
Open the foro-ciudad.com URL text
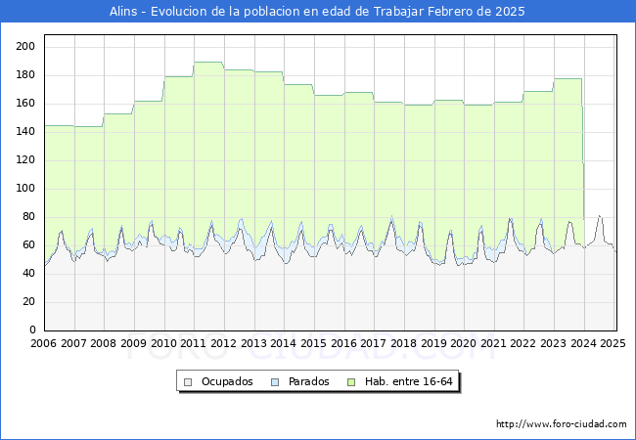coord(562,424)
